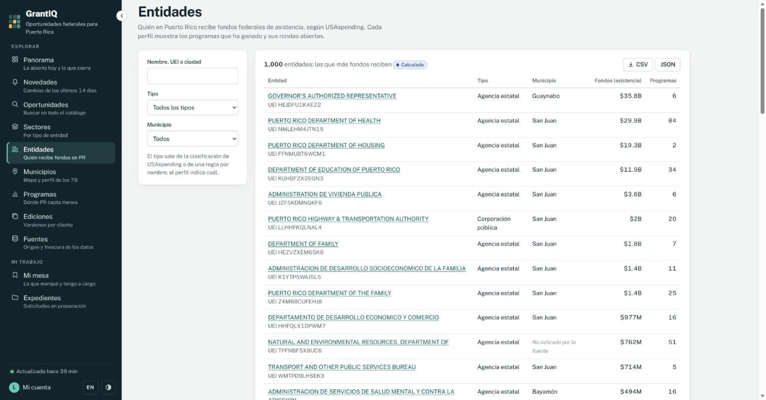This screenshot has height=400, width=766.
Task: Open the Municipio dropdown filter
Action: (193, 139)
